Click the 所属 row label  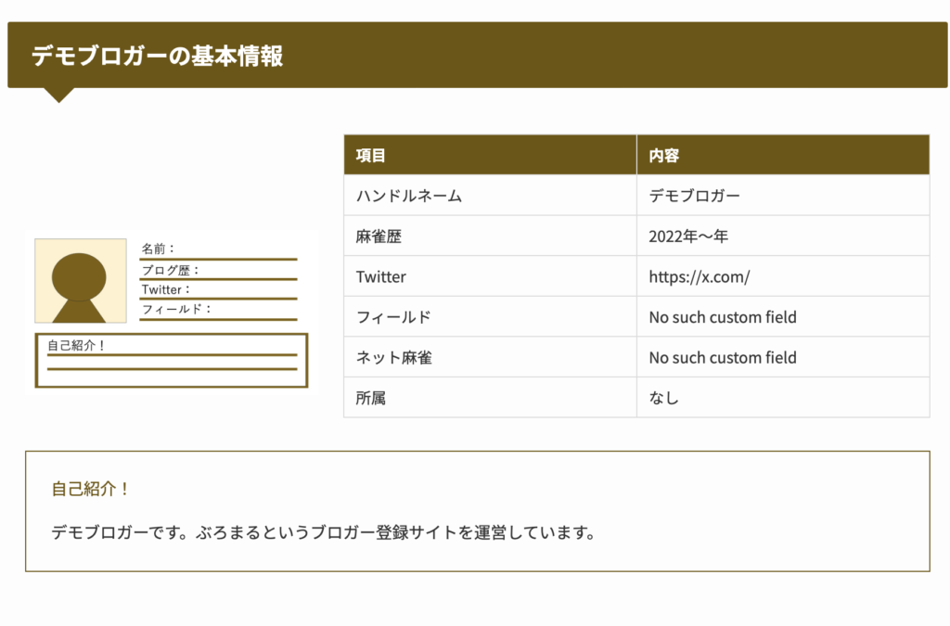370,398
